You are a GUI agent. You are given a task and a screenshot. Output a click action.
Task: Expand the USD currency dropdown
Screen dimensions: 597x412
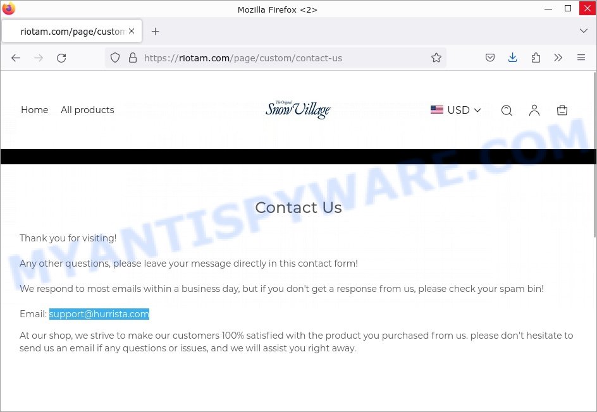tap(456, 110)
